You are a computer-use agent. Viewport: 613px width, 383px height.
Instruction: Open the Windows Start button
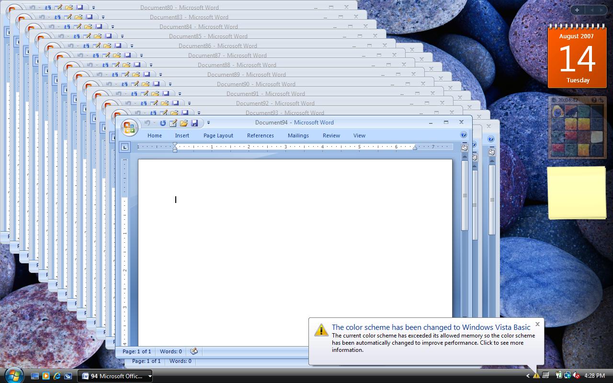click(13, 375)
